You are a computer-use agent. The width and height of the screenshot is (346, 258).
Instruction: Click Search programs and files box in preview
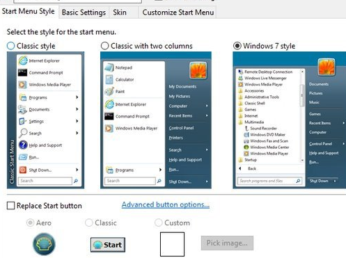point(269,181)
